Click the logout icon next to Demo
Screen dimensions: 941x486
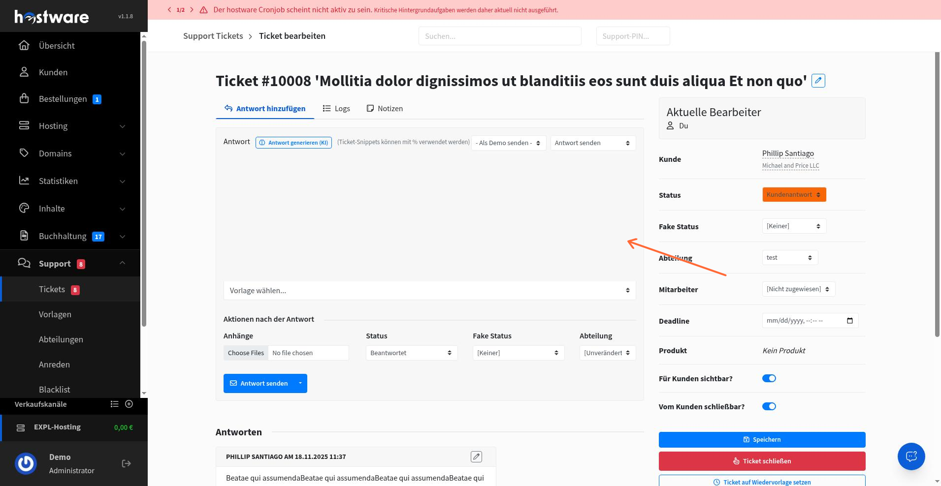(x=127, y=463)
